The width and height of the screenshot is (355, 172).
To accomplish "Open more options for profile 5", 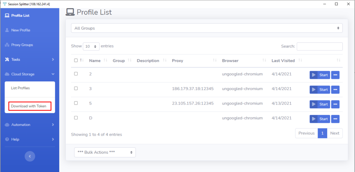I will (335, 105).
